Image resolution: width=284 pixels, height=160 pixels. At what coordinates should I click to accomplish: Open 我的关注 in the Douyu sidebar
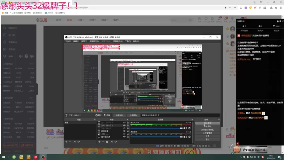tap(12, 28)
